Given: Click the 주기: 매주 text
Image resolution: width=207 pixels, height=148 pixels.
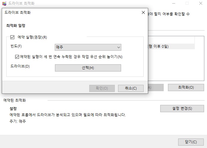Looking at the screenshot, I should pyautogui.click(x=18, y=121).
